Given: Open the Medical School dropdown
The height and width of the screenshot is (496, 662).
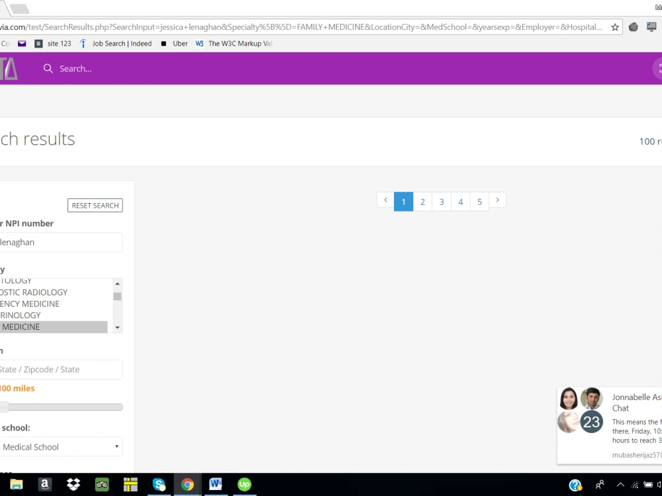Looking at the screenshot, I should point(62,446).
